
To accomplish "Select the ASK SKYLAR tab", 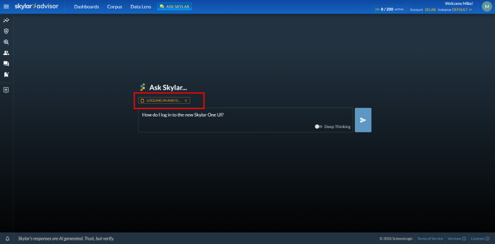I will [x=174, y=6].
